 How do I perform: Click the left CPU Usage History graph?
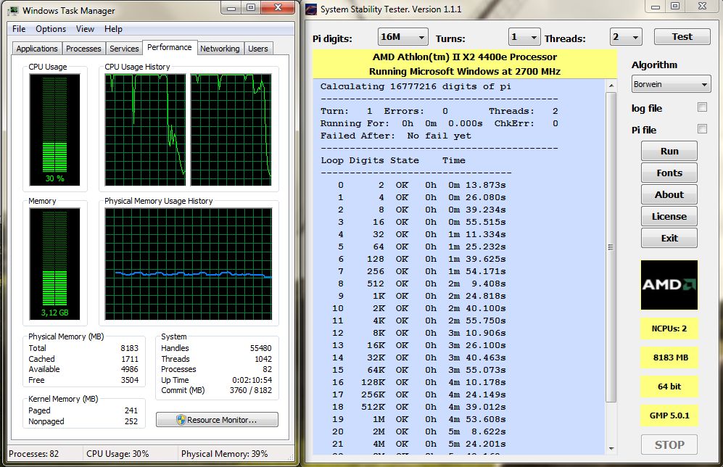(x=145, y=130)
